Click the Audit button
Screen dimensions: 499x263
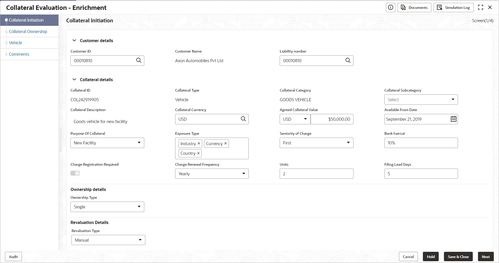[x=13, y=257]
